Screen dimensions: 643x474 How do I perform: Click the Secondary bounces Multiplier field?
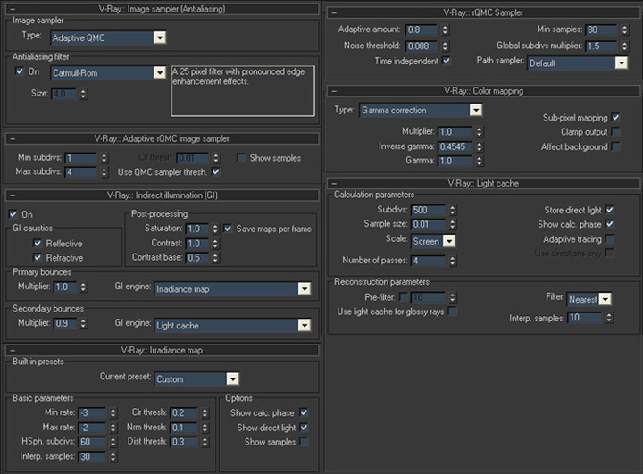(x=64, y=324)
